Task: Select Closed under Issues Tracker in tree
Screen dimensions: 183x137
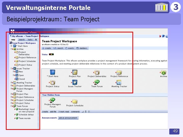Action: click(x=22, y=79)
